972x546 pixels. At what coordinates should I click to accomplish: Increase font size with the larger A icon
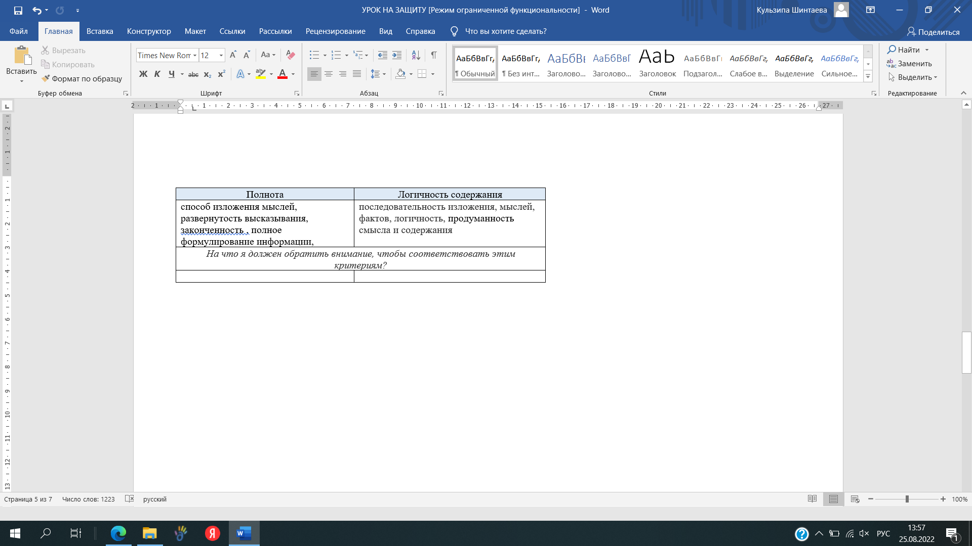pos(233,55)
